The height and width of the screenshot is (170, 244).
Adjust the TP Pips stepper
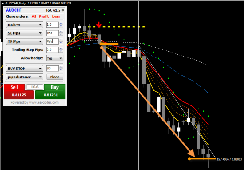61,41
